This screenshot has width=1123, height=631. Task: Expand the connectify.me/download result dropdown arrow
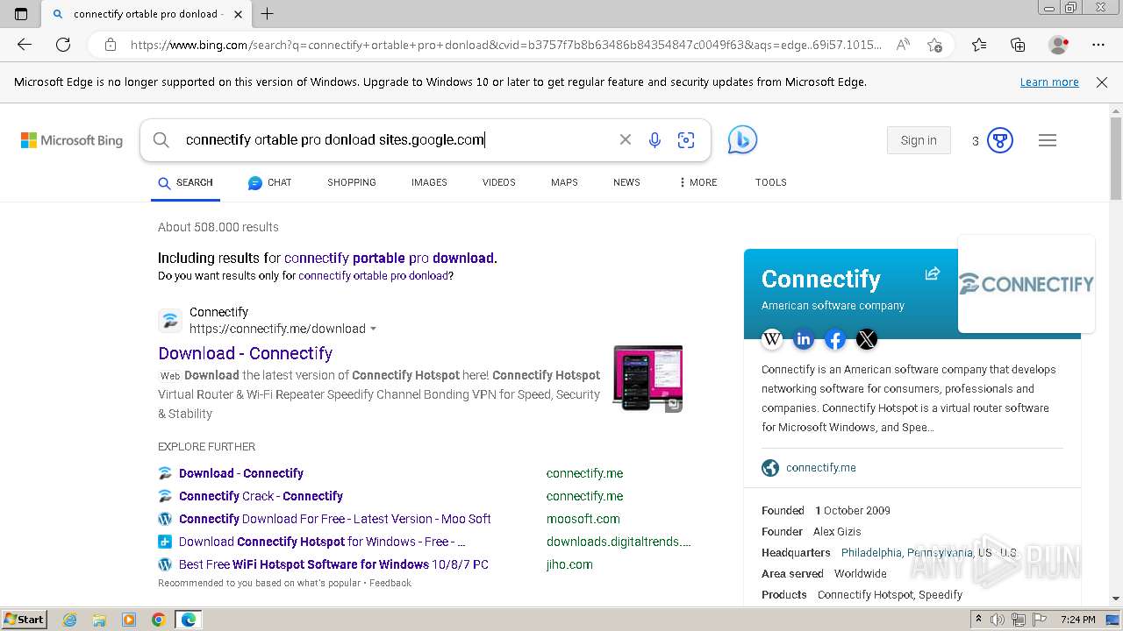click(x=373, y=329)
